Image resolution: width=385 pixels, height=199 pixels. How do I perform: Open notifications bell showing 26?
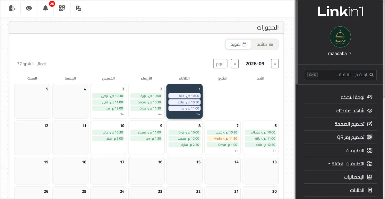(46, 8)
